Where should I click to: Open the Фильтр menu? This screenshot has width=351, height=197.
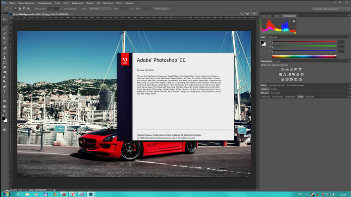pyautogui.click(x=90, y=3)
